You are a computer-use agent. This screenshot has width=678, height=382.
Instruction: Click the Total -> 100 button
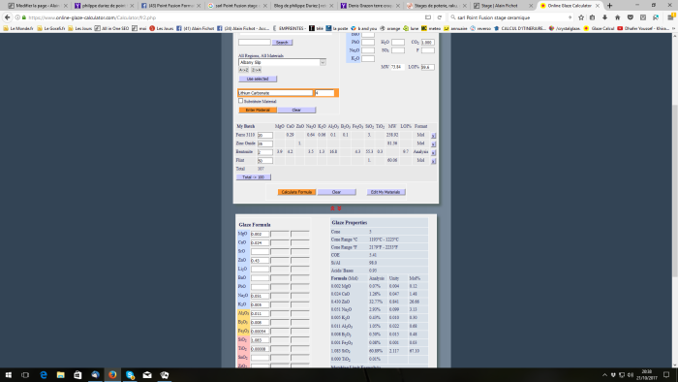[x=254, y=177]
